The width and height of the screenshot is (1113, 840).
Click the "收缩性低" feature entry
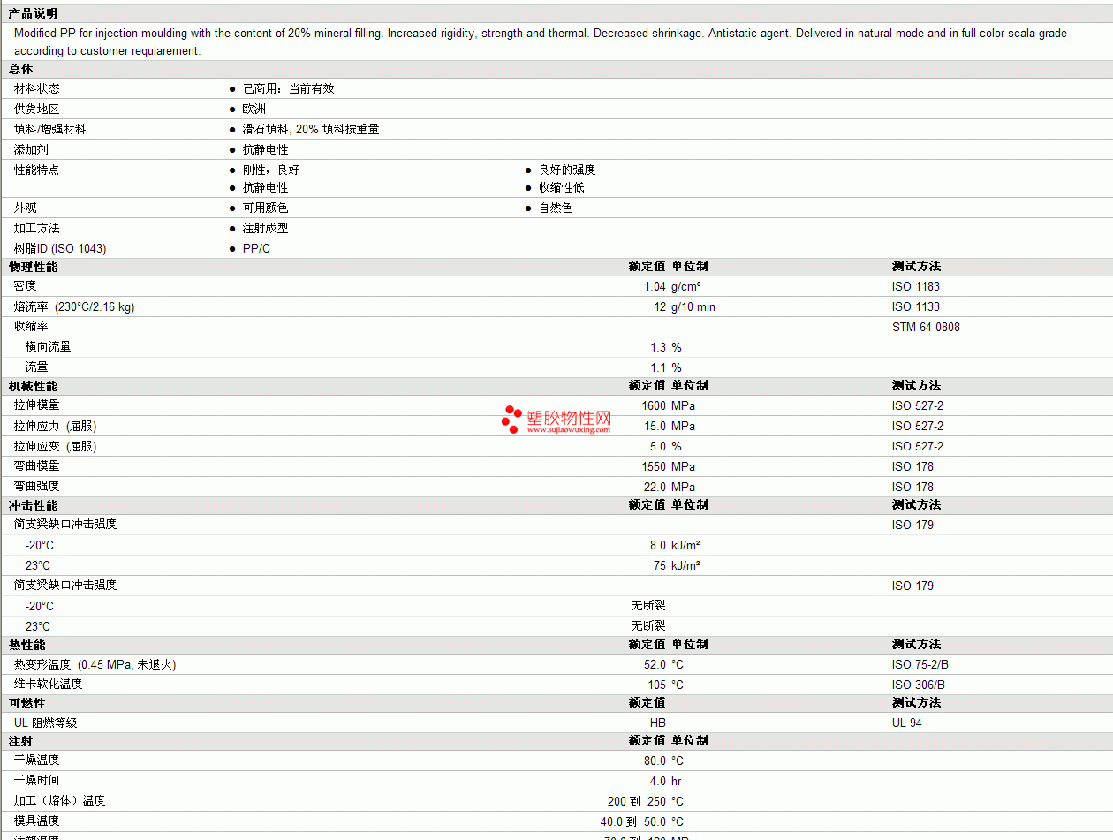562,187
